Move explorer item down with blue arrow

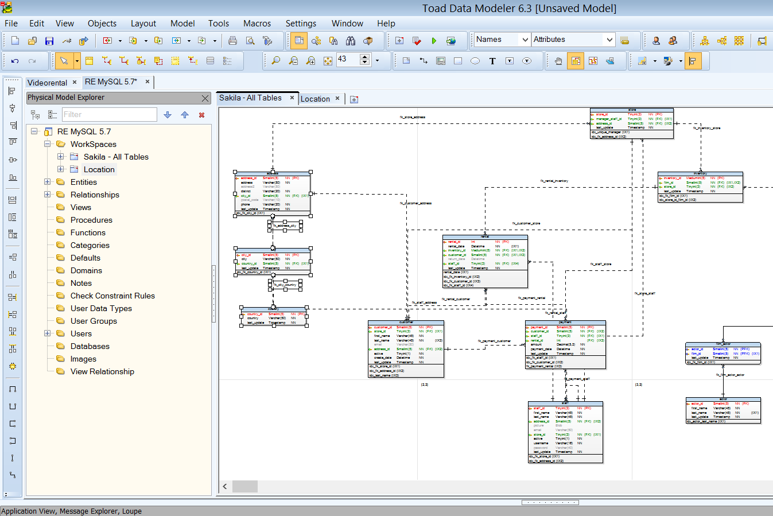(168, 115)
